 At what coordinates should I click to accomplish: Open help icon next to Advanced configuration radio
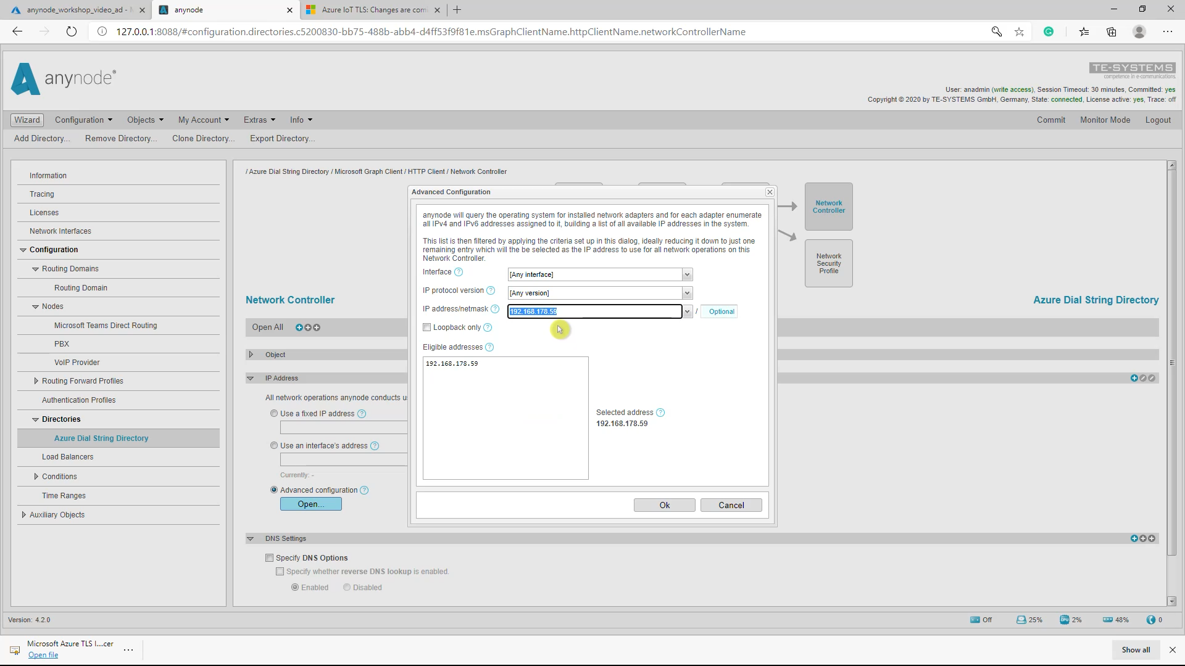(x=364, y=490)
